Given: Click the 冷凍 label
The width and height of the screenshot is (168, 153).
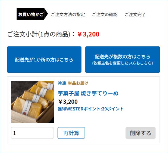Looking at the screenshot, I should 62,83.
